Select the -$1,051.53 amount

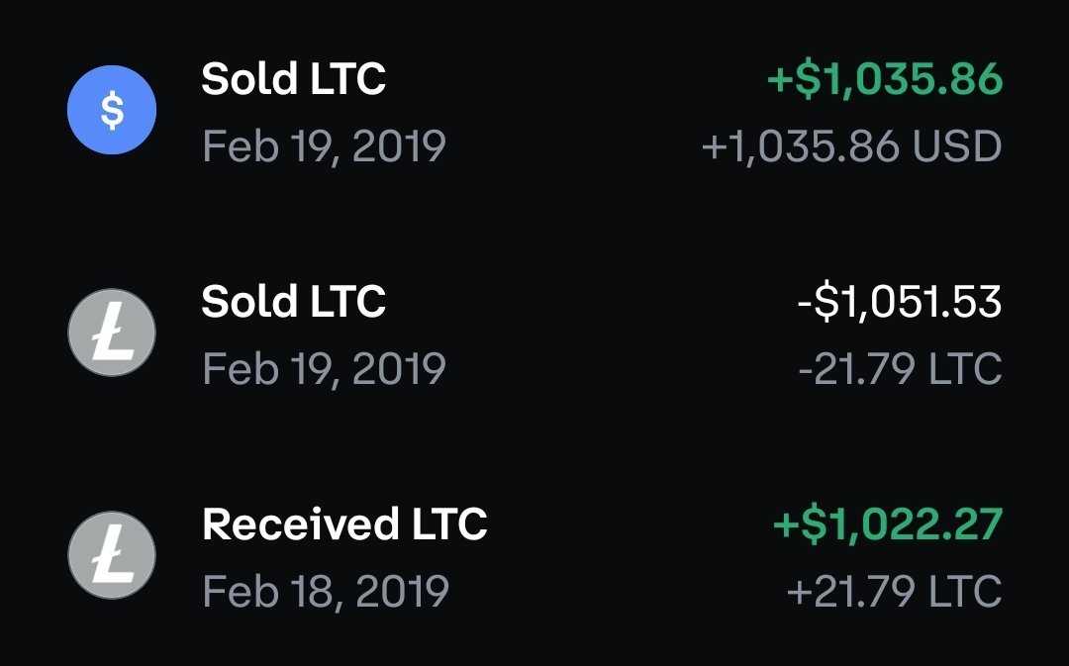900,302
